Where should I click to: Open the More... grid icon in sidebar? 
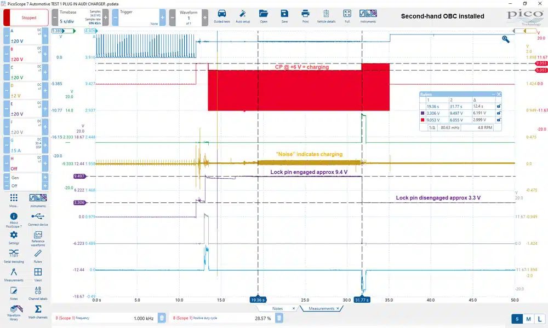(14, 201)
